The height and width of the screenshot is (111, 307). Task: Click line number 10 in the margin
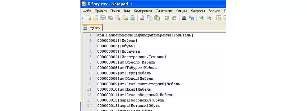coord(89,84)
